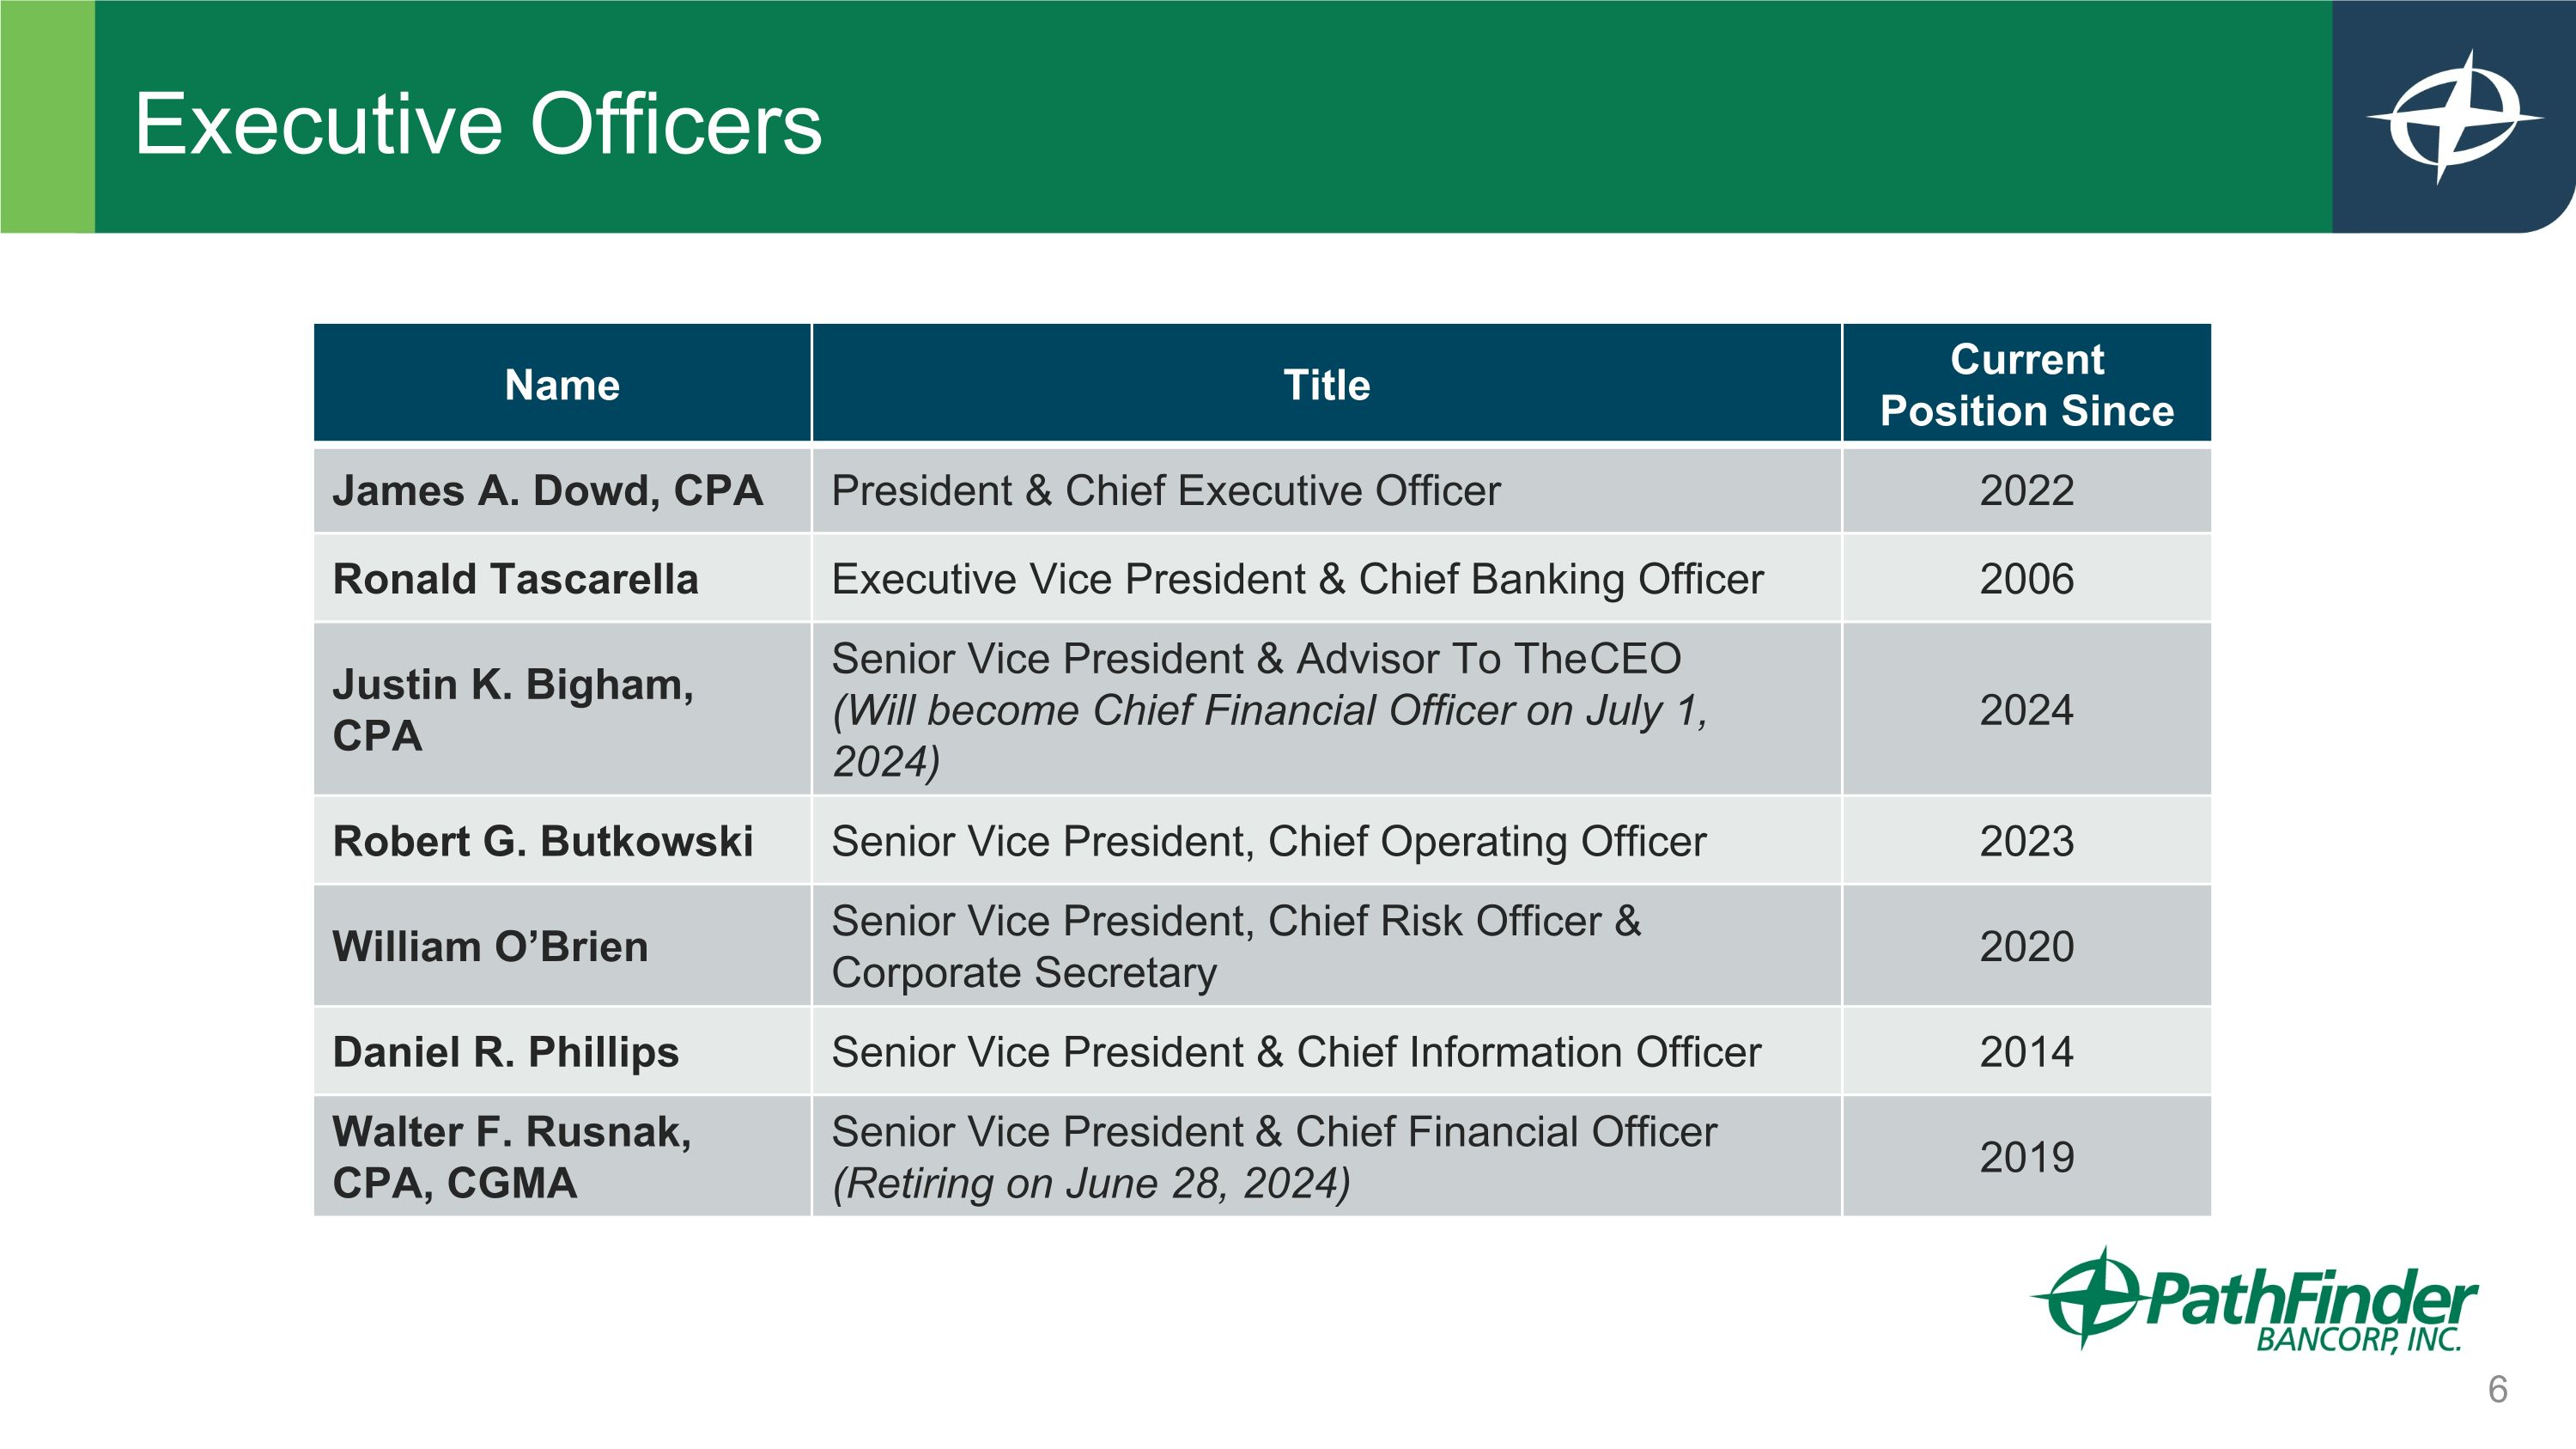Click the William O'Brien name cell
Image resolution: width=2576 pixels, height=1449 pixels.
tap(490, 947)
